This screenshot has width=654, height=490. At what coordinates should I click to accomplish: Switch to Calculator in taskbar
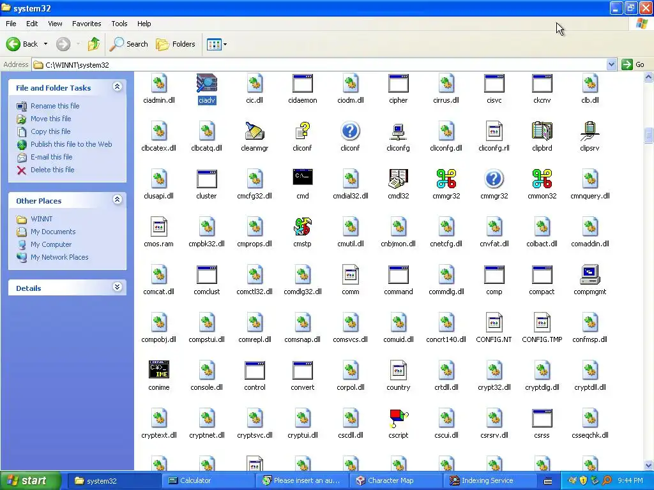click(x=208, y=480)
